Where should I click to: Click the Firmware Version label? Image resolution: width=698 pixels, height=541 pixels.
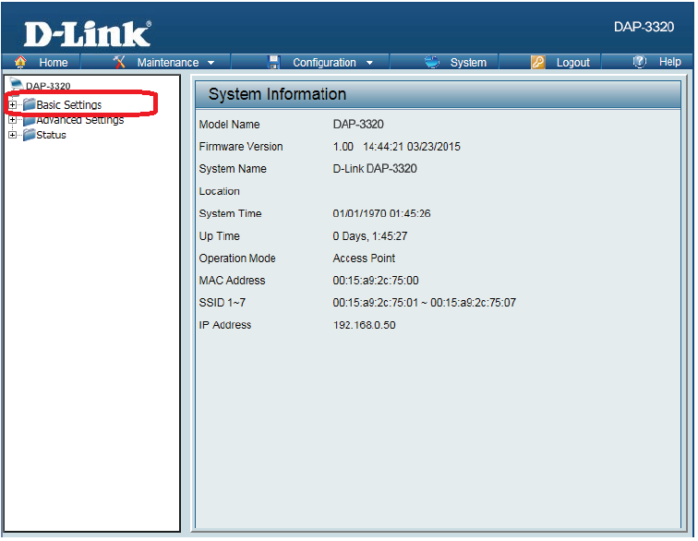point(241,147)
